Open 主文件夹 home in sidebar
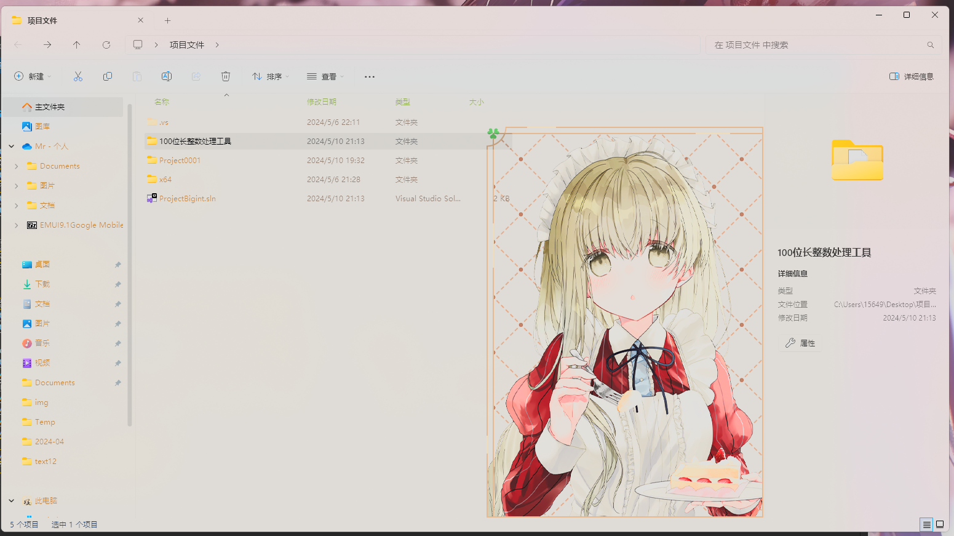954x536 pixels. tap(63, 107)
